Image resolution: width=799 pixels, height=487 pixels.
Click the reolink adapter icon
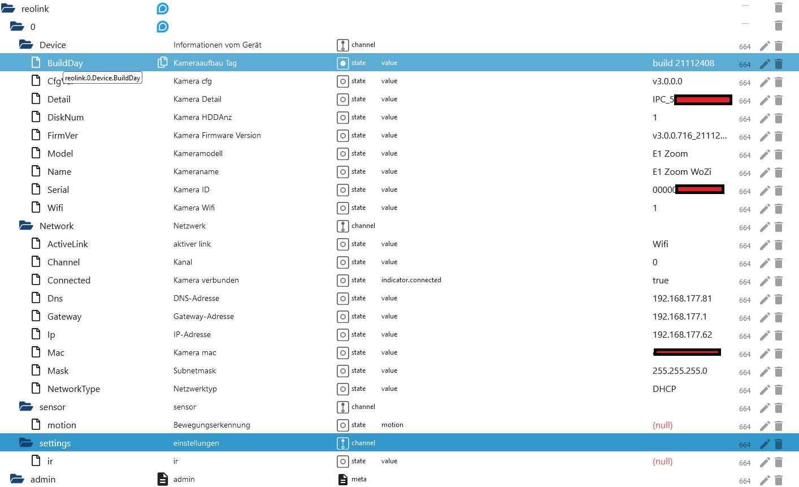[x=163, y=8]
